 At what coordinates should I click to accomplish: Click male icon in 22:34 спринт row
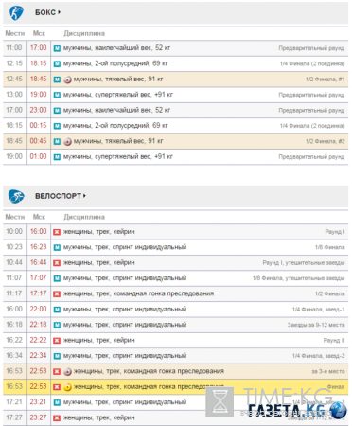click(57, 356)
